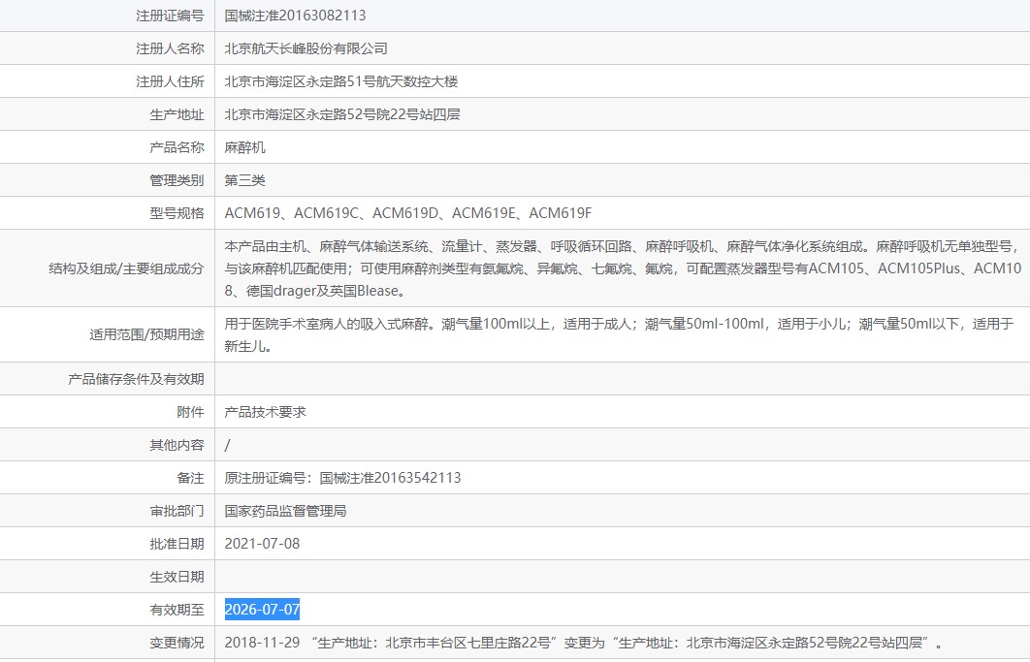Select the 管理类别 label
The height and width of the screenshot is (662, 1030).
click(177, 180)
